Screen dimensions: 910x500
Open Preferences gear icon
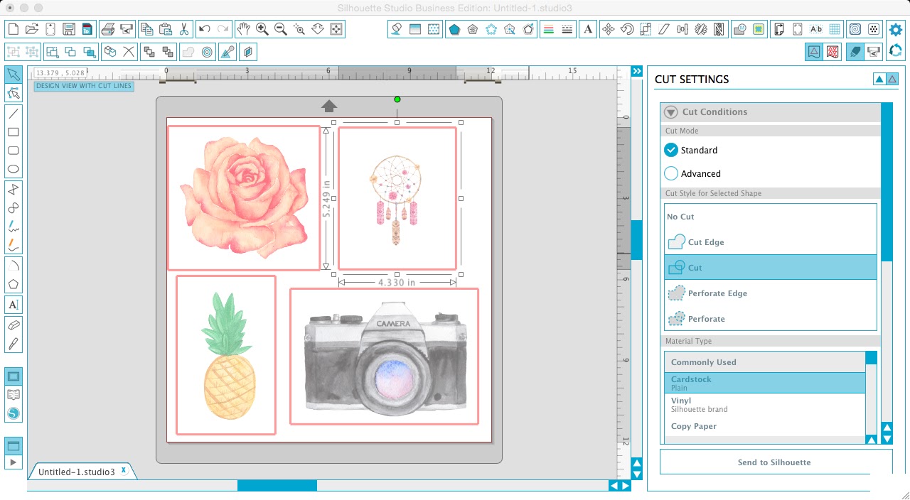coord(896,29)
